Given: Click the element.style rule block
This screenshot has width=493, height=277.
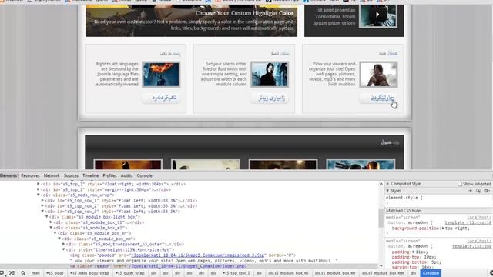Looking at the screenshot, I should click(438, 201).
